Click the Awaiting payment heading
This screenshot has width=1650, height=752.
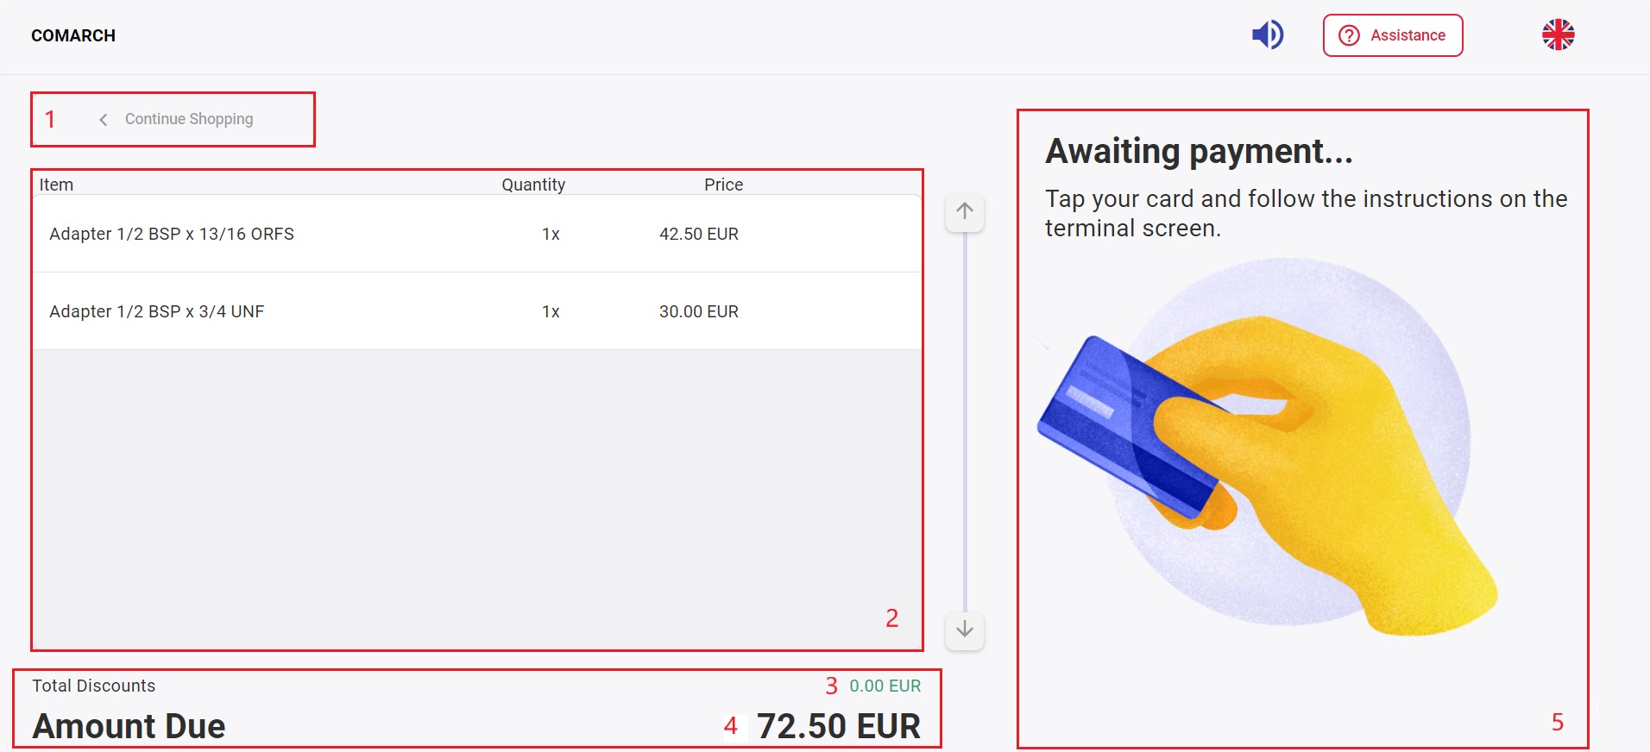pyautogui.click(x=1199, y=151)
